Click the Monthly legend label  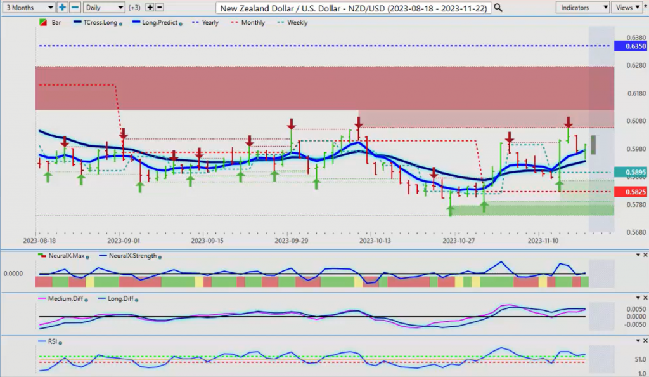coord(253,23)
